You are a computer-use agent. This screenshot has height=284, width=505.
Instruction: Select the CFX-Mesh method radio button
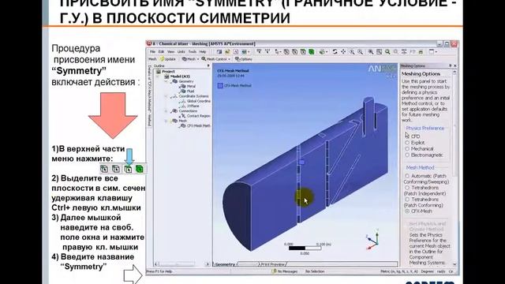[407, 211]
